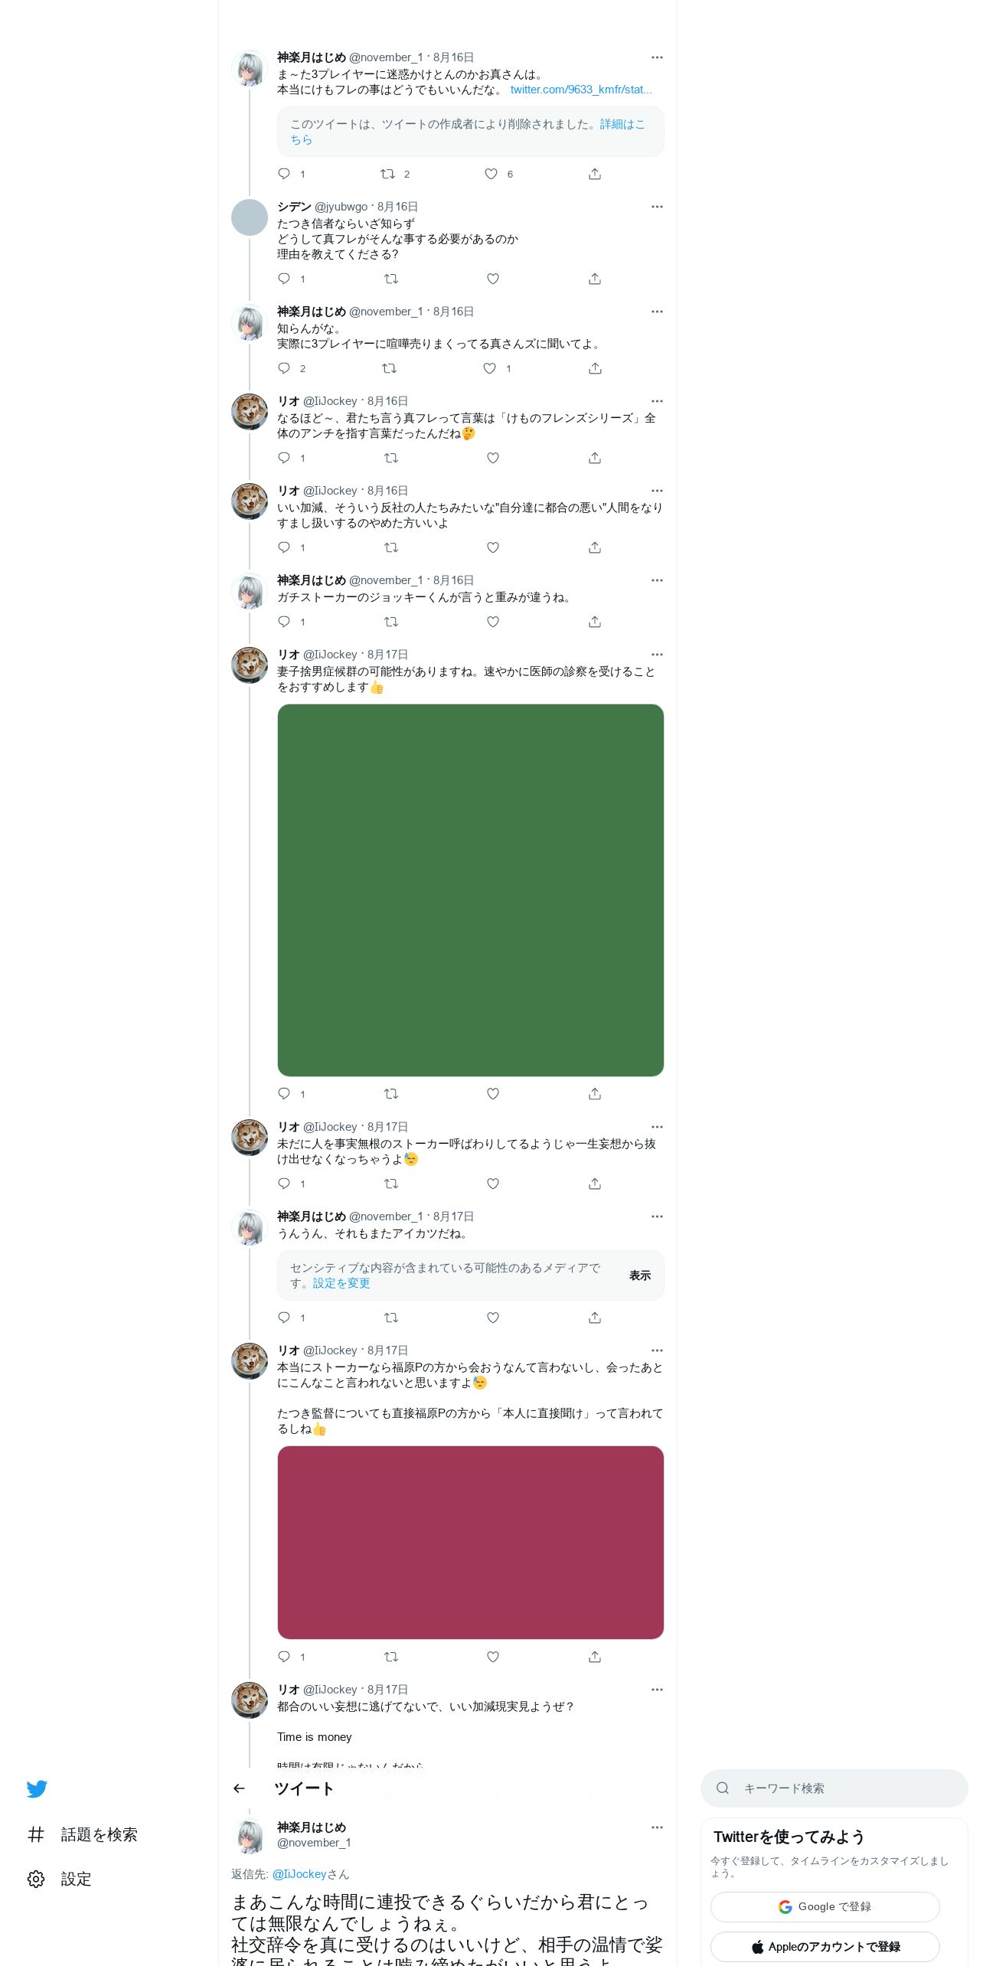Open more menu on first 神楽月はじめ tweet
983x1966 pixels.
coord(657,57)
